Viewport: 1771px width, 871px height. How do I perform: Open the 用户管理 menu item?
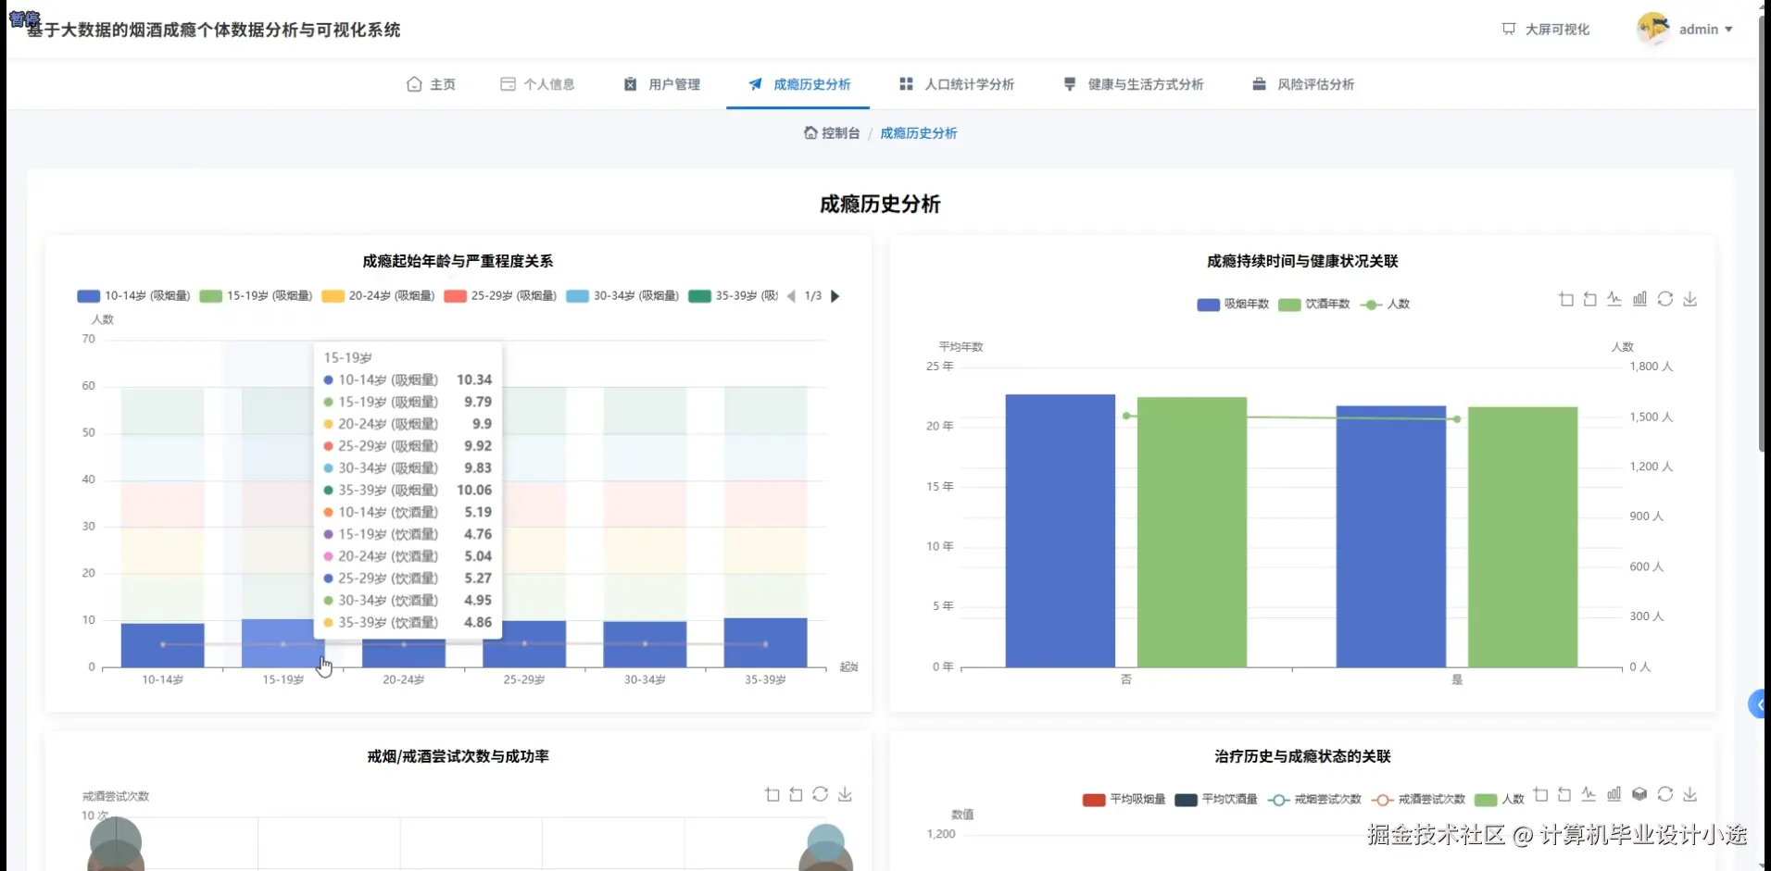tap(662, 84)
